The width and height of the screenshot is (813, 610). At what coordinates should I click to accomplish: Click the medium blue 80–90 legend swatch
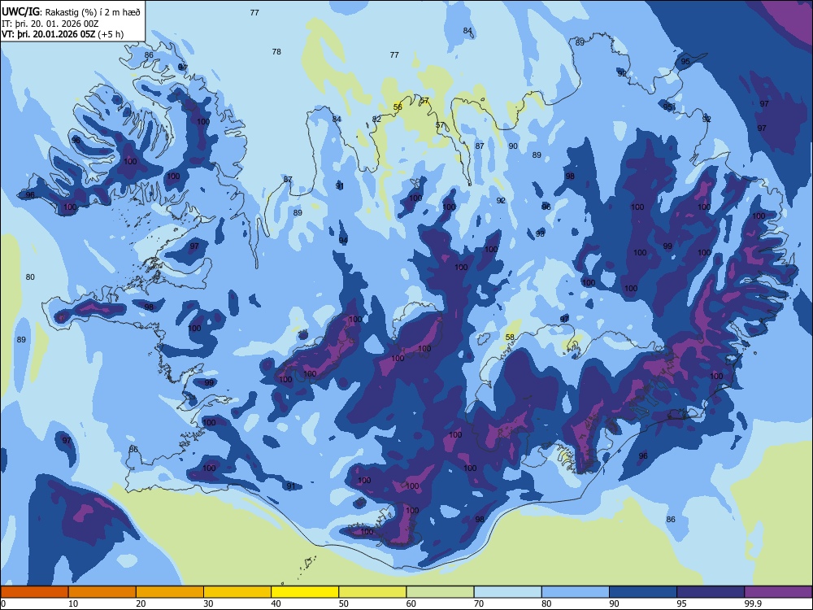pos(576,592)
